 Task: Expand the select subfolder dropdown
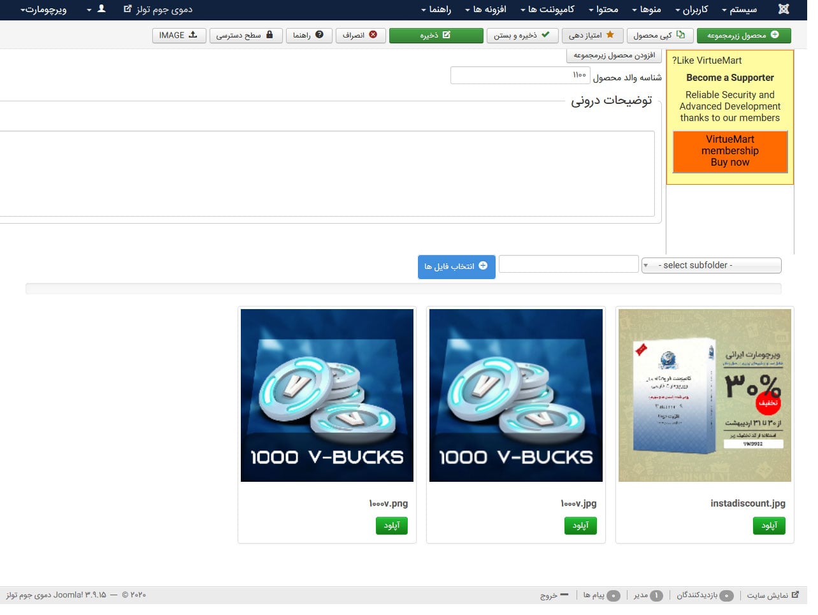point(711,265)
